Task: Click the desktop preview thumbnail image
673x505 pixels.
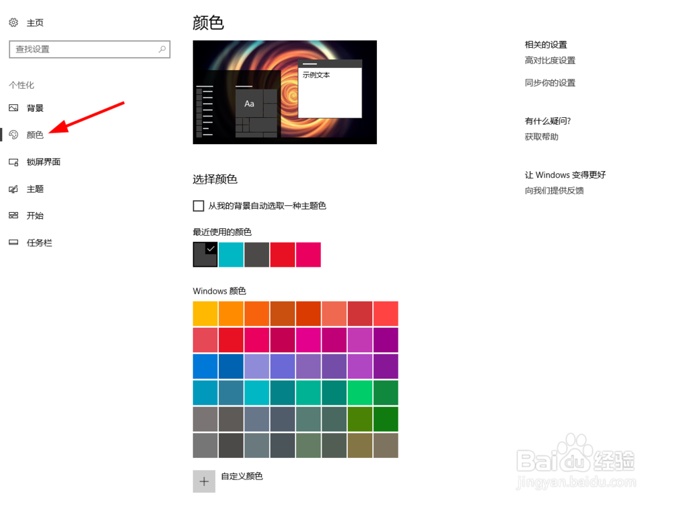Action: point(284,92)
